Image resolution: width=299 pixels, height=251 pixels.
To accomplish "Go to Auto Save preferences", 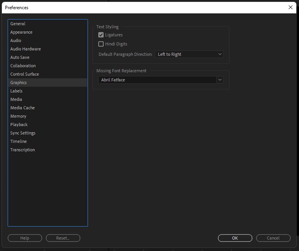I will point(47,57).
